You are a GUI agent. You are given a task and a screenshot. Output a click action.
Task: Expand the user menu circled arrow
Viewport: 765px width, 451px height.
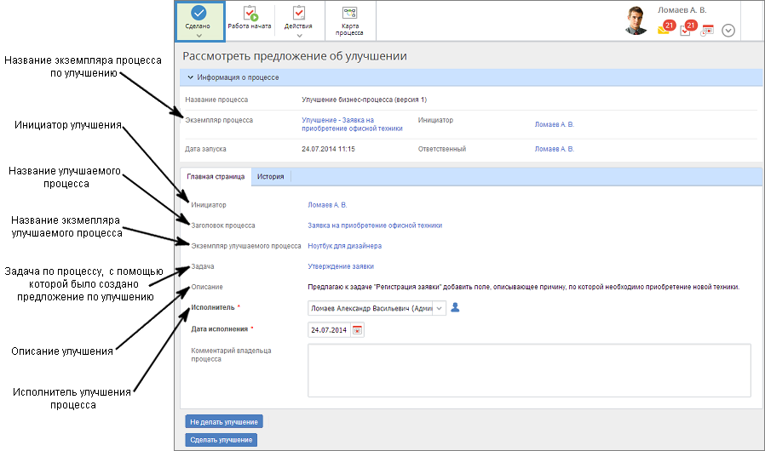pyautogui.click(x=728, y=31)
